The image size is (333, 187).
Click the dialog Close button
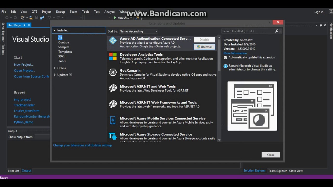coord(271,155)
